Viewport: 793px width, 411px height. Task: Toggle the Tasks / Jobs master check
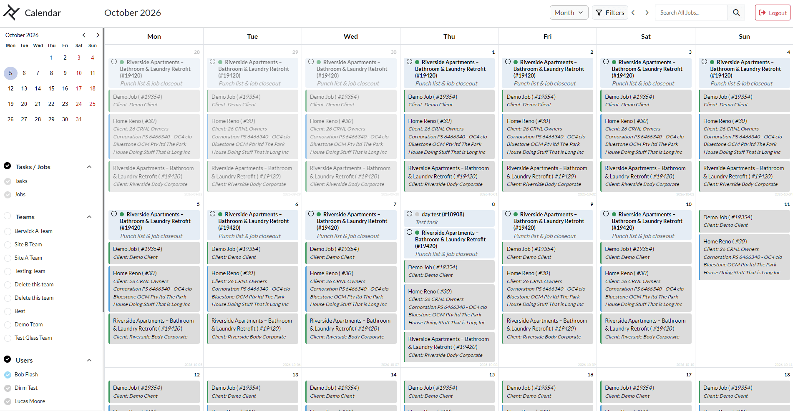tap(8, 166)
